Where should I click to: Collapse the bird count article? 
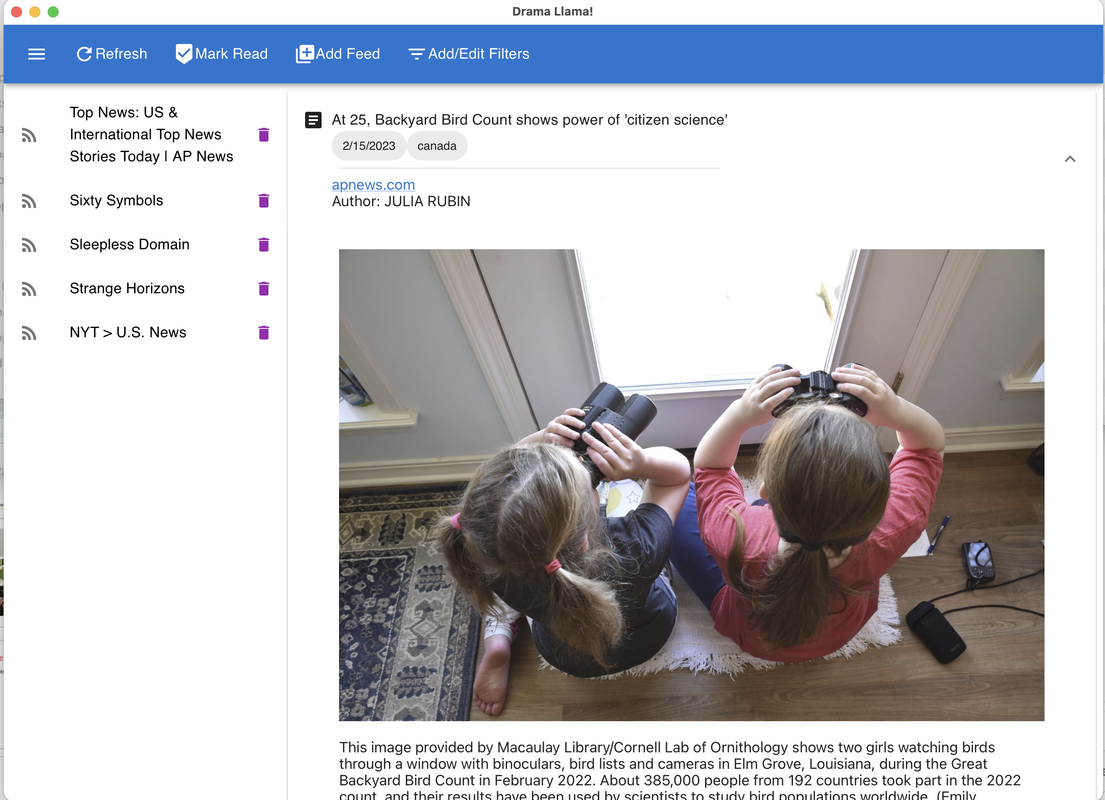[1070, 159]
